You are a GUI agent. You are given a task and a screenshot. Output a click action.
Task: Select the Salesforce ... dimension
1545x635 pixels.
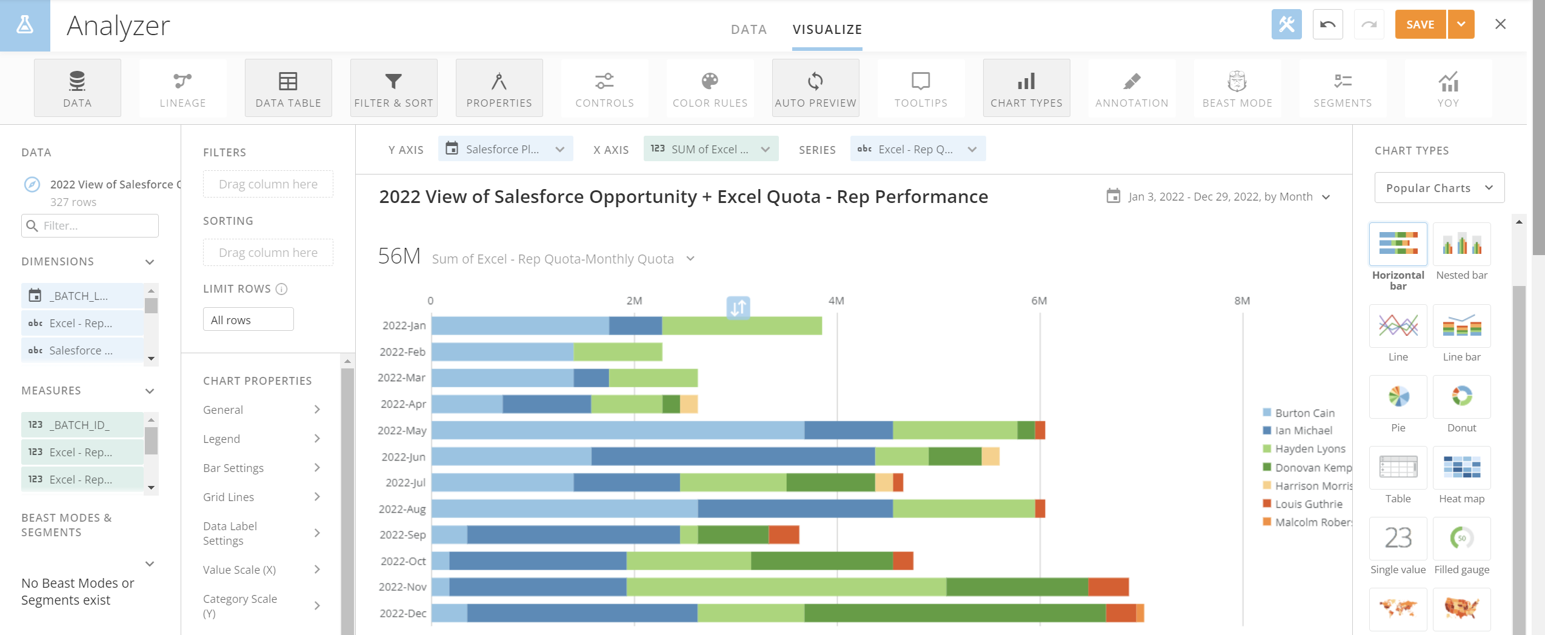[82, 350]
